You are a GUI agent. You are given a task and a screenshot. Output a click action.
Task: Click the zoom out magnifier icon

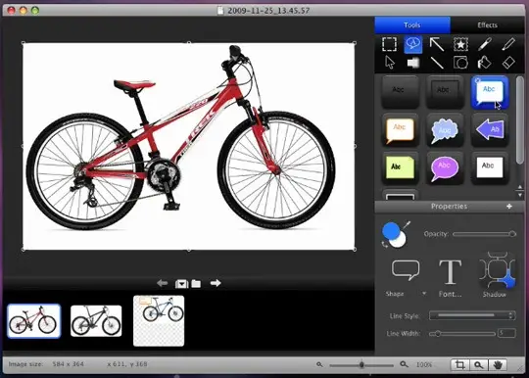319,364
